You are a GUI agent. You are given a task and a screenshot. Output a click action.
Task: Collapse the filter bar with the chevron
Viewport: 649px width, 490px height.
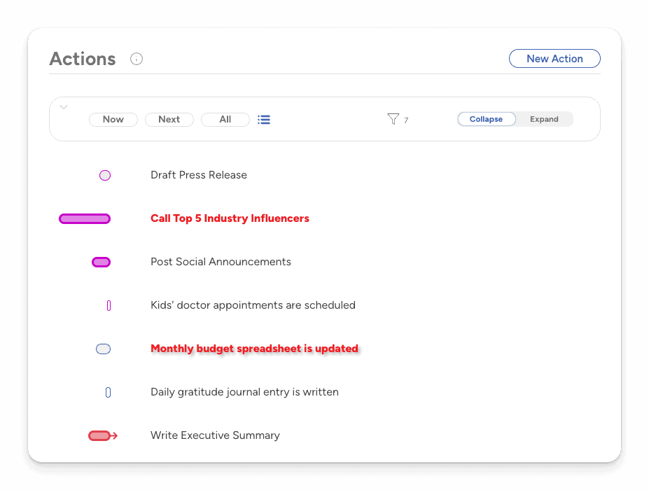[x=64, y=107]
